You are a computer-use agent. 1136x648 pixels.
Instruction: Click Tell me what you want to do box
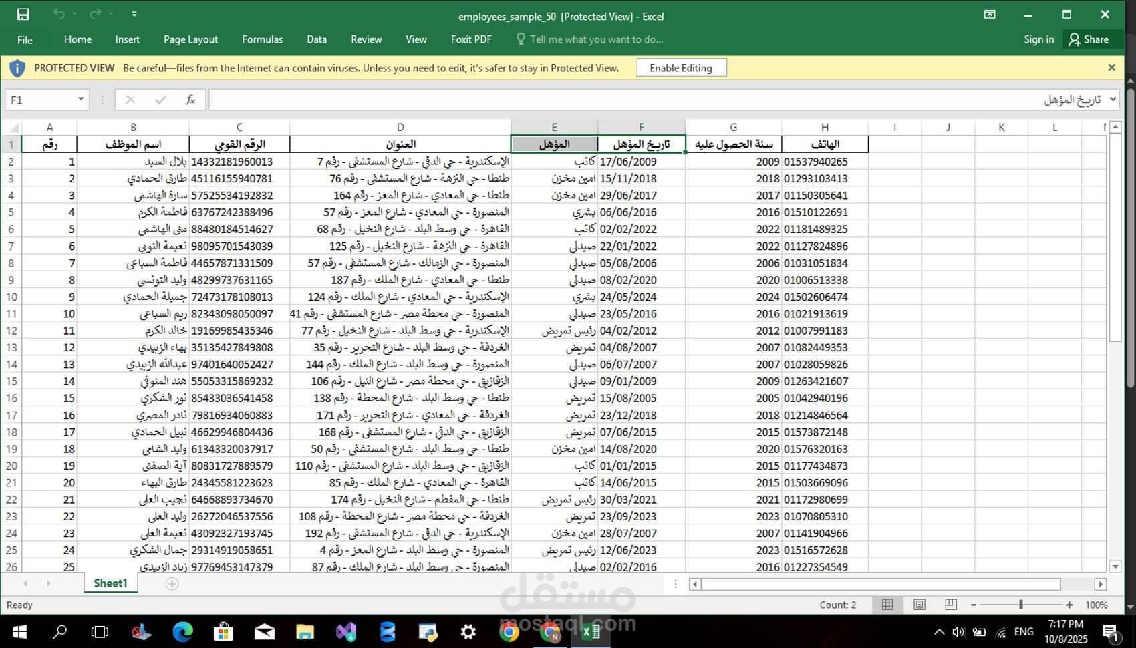click(x=590, y=39)
